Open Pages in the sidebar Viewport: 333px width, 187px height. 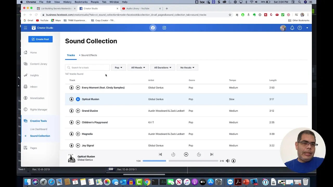coord(33,148)
